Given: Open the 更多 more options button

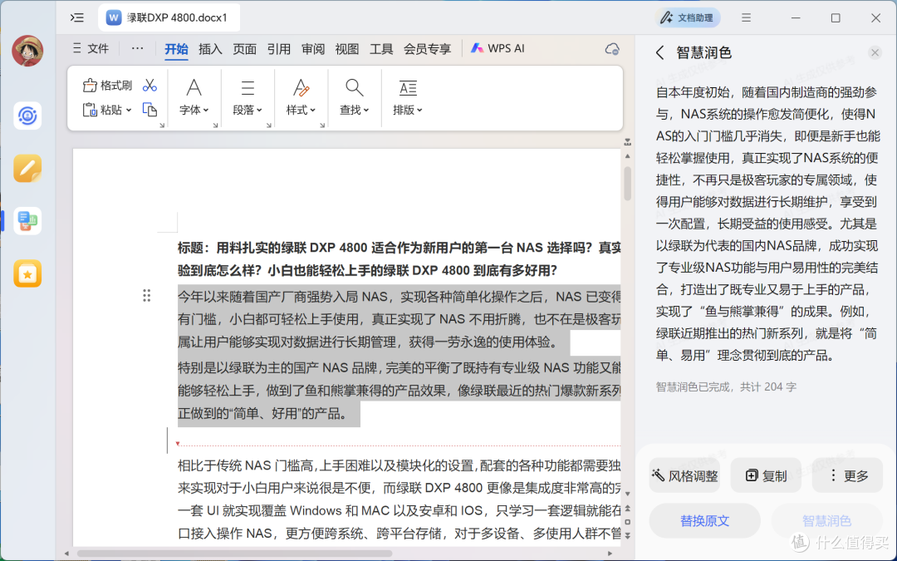Looking at the screenshot, I should click(x=847, y=475).
